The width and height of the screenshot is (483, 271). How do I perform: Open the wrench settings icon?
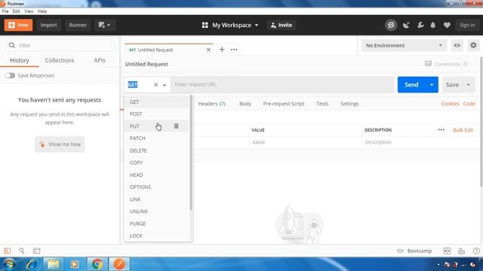click(420, 25)
